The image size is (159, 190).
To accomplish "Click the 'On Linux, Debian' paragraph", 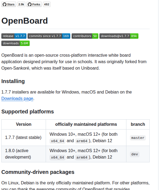I will [75, 185].
